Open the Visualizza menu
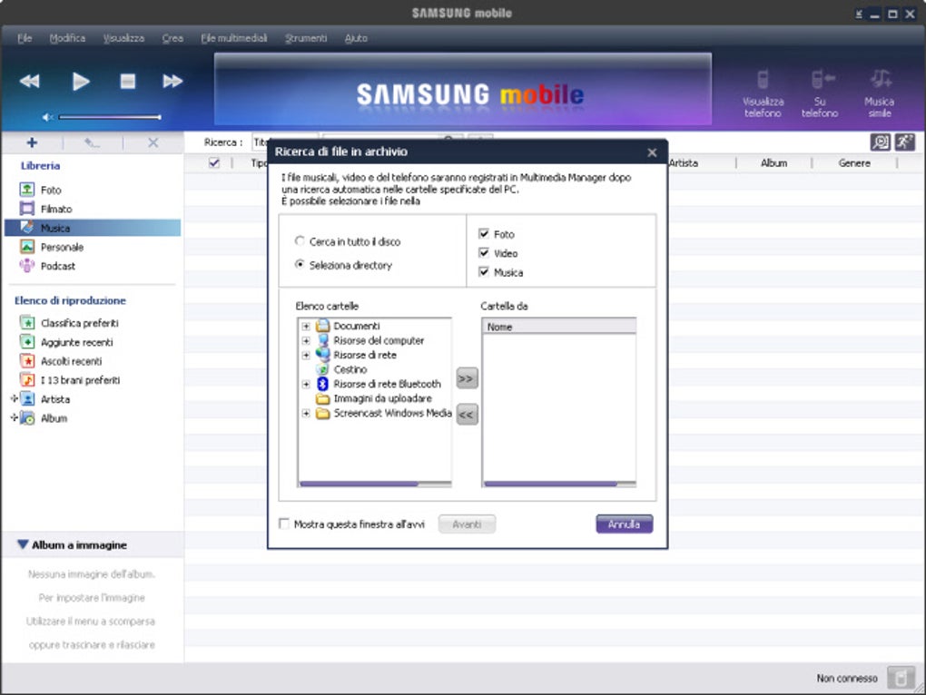 (x=123, y=38)
